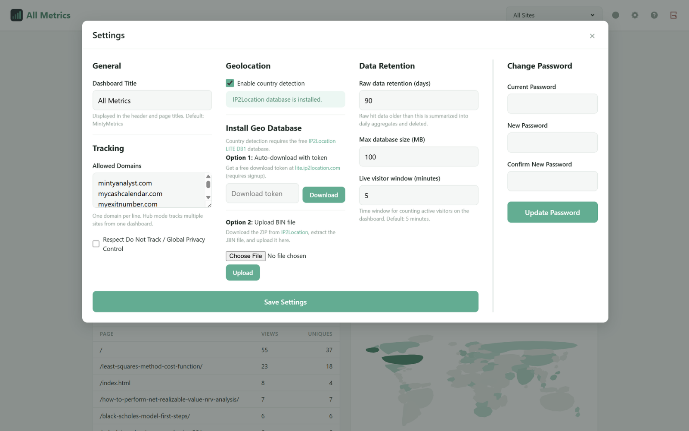This screenshot has width=689, height=431.
Task: Open the lite.ip2location.com link
Action: point(317,168)
